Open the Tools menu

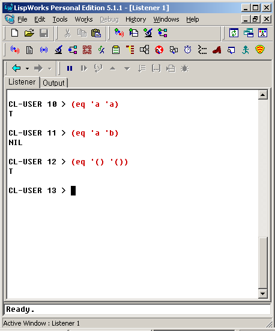(60, 19)
